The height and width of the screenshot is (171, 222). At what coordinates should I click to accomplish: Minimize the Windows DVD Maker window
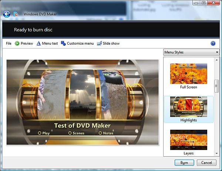click(x=196, y=3)
